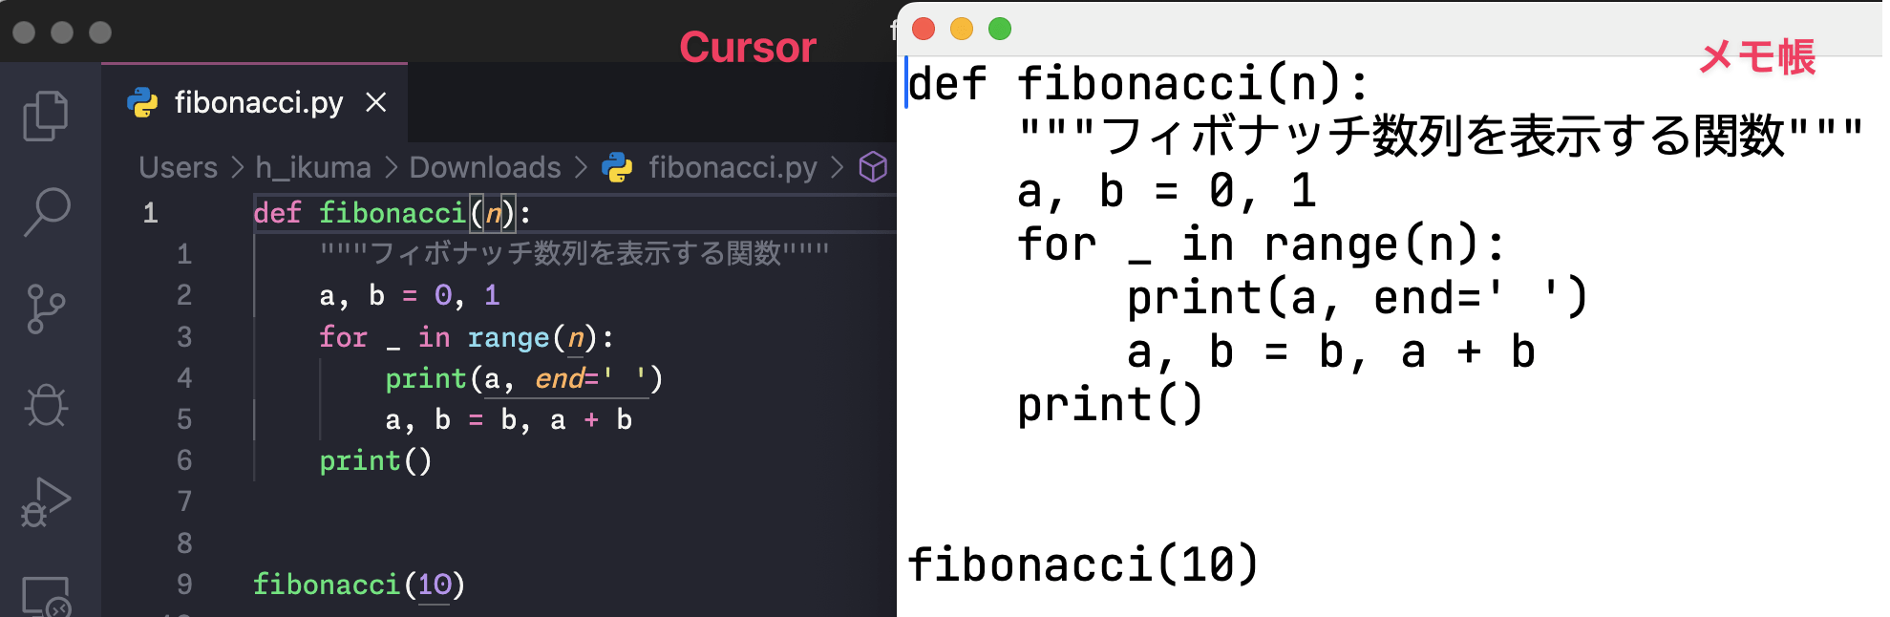Open the Debug bug icon

pos(46,405)
